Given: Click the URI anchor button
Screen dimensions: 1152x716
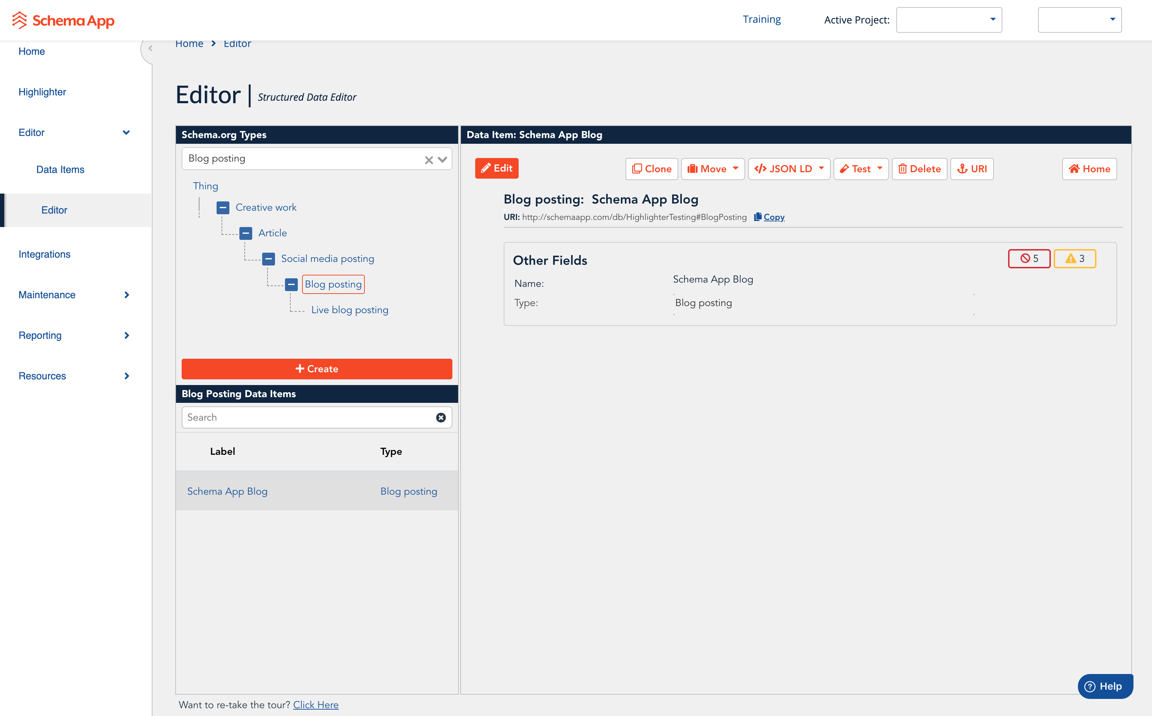Looking at the screenshot, I should (x=971, y=169).
